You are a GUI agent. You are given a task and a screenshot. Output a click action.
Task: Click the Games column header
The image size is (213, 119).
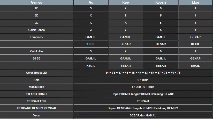[x=36, y=2]
